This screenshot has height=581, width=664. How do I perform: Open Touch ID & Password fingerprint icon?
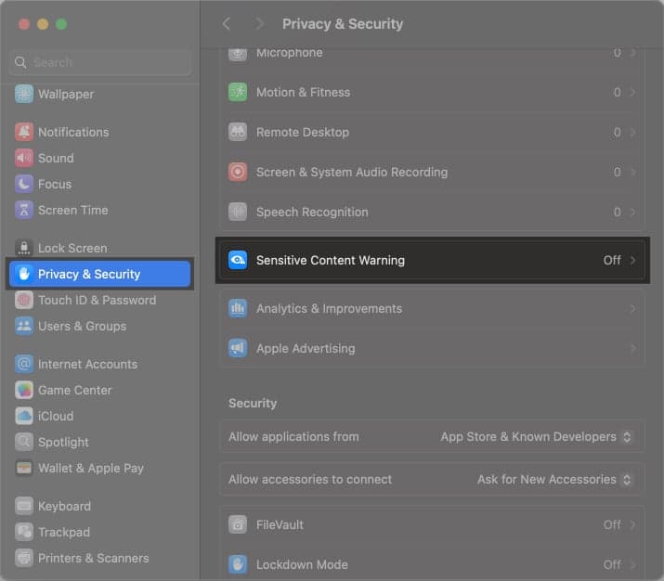24,300
